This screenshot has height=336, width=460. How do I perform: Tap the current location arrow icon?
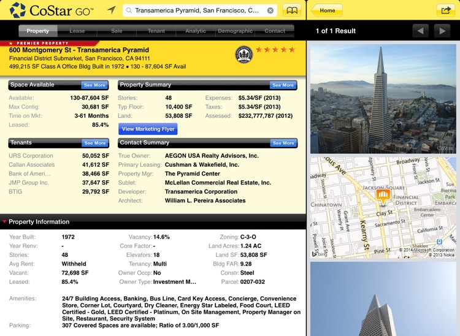[112, 10]
